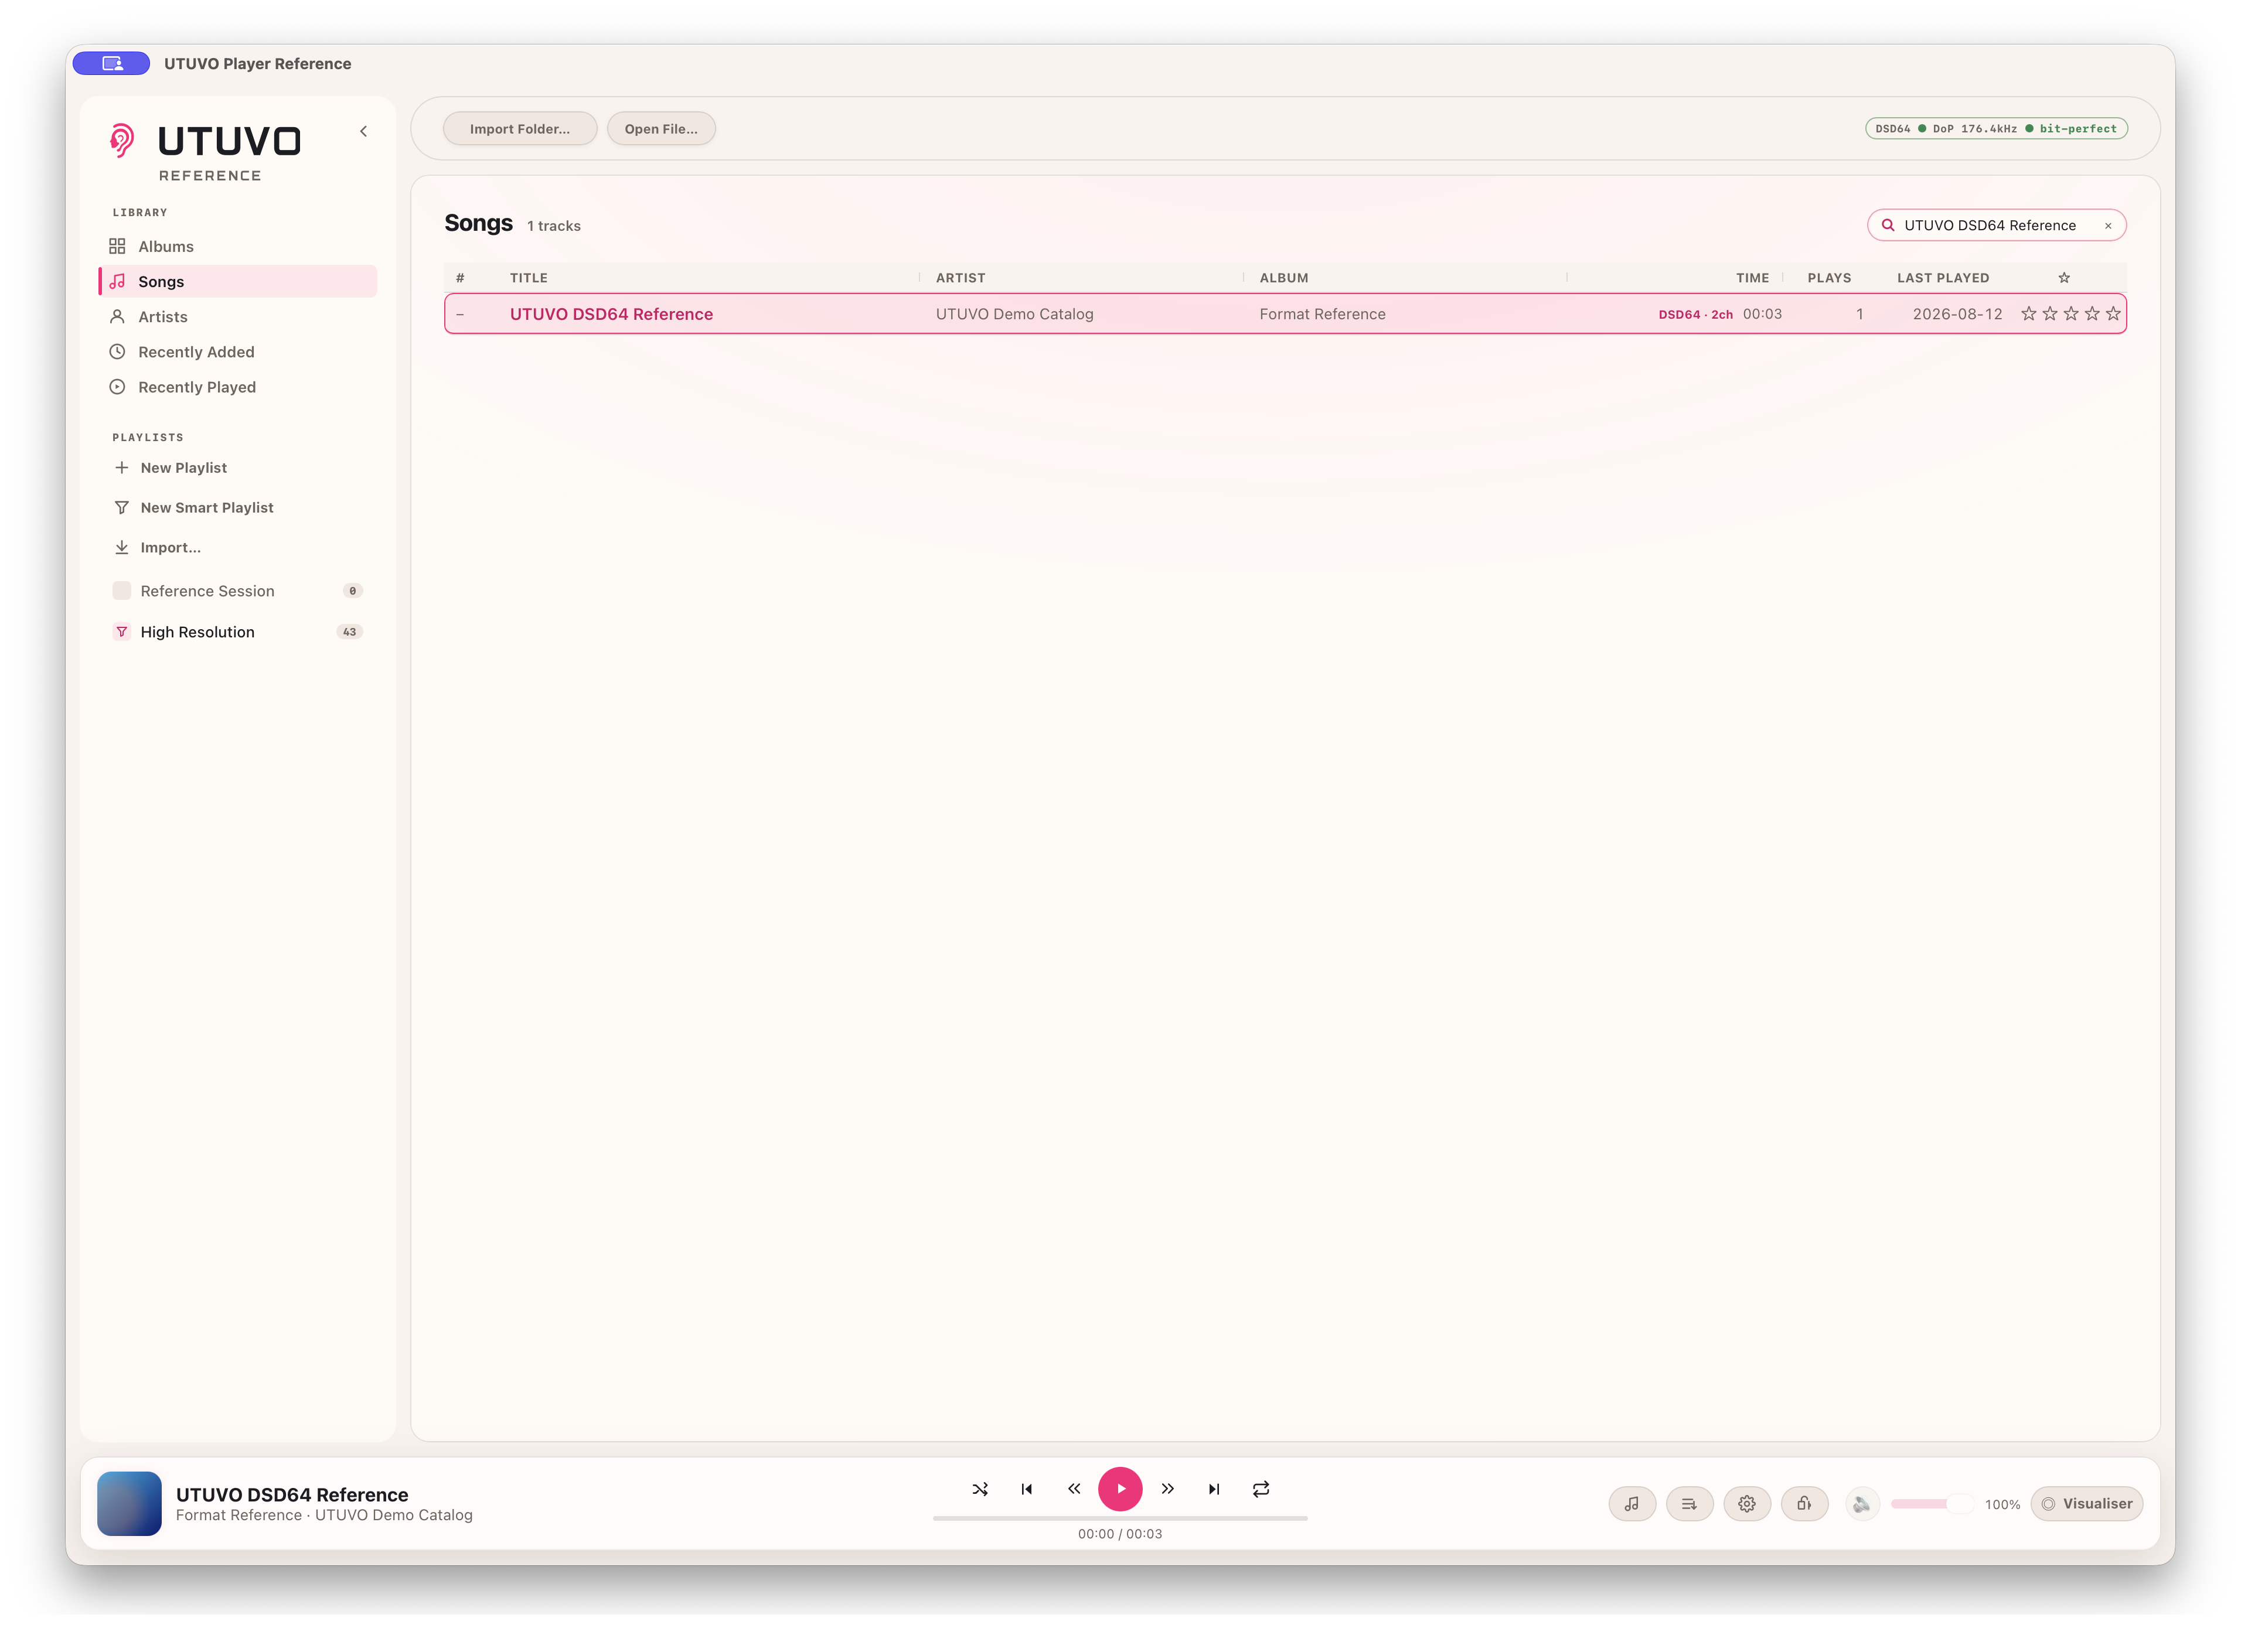Viewport: 2241px width, 1652px height.
Task: Mute audio with the speaker icon
Action: (x=1861, y=1504)
